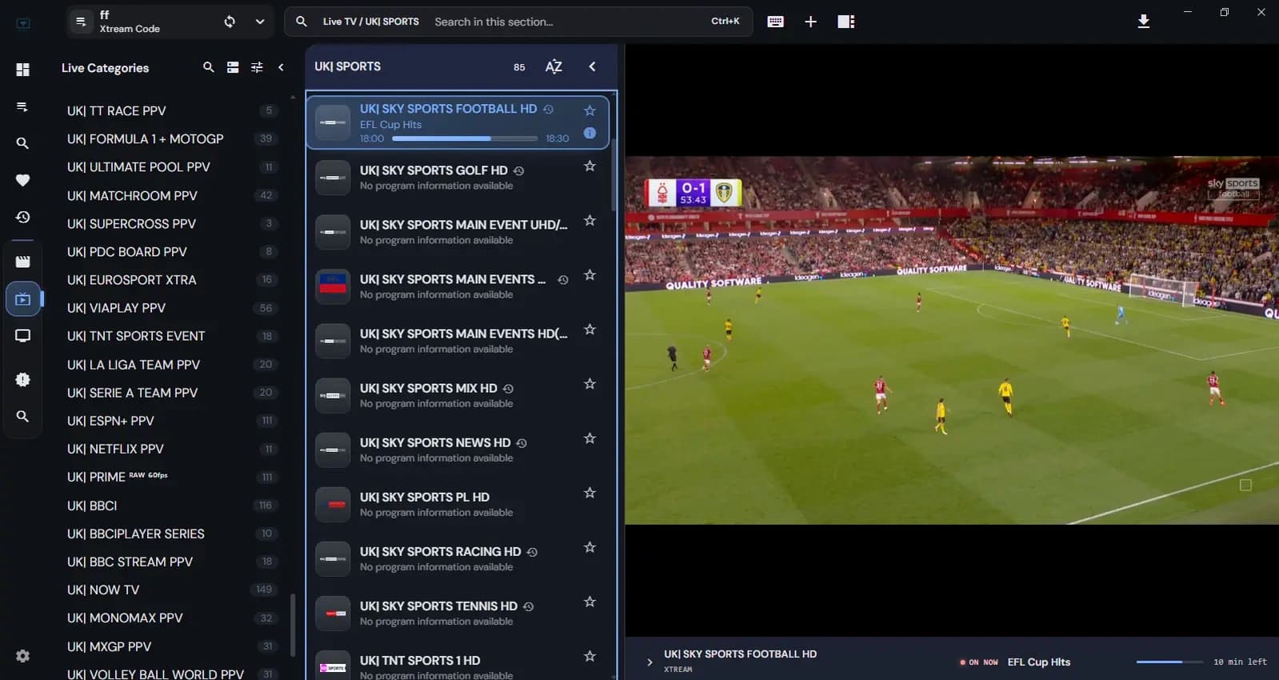Click the live video player area
Image resolution: width=1279 pixels, height=680 pixels.
[x=951, y=340]
